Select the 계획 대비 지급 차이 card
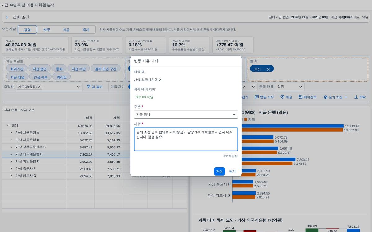 (x=233, y=45)
